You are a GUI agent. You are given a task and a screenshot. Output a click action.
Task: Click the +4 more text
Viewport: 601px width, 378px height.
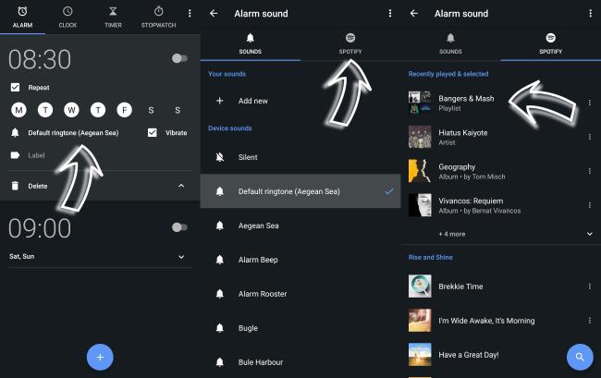point(452,234)
